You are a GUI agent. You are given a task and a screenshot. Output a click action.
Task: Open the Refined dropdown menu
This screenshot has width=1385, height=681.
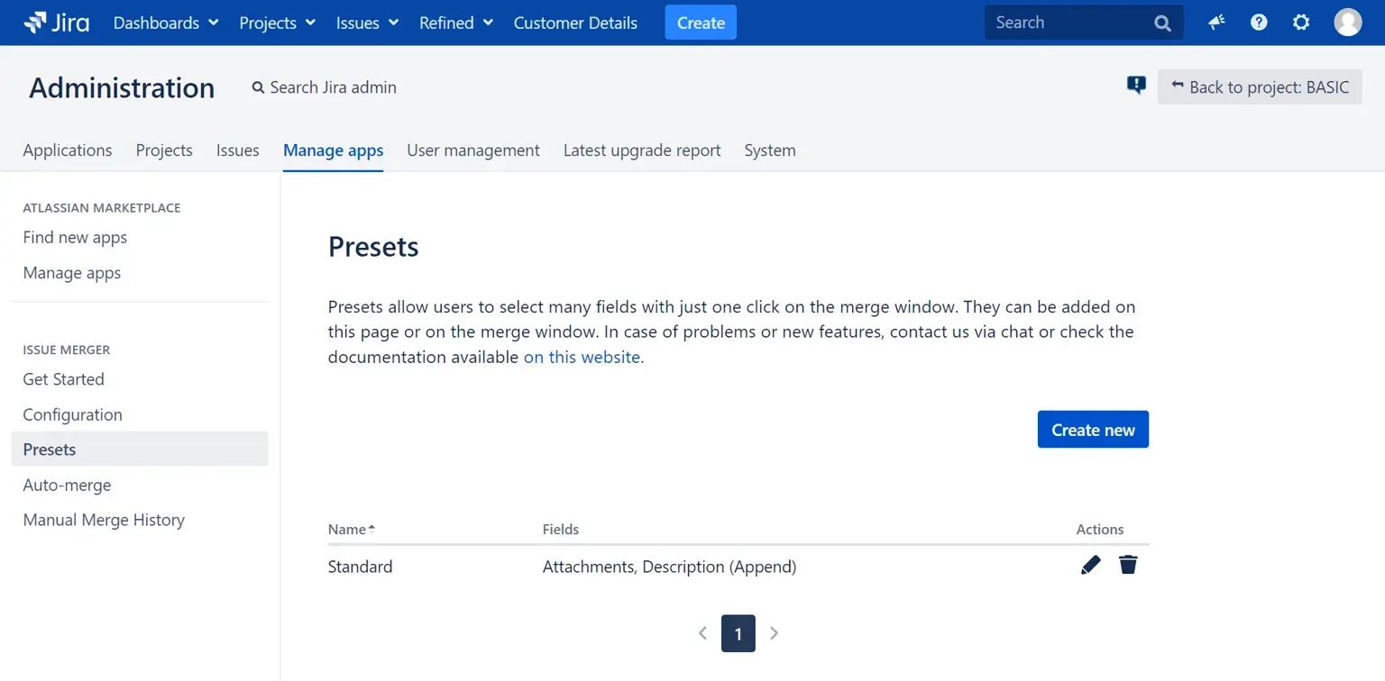coord(456,23)
